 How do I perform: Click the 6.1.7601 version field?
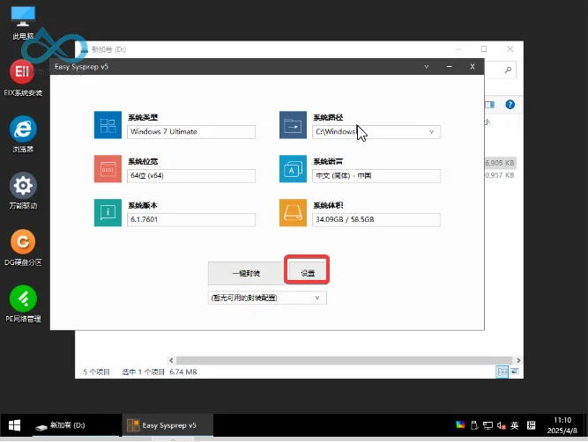pos(191,220)
